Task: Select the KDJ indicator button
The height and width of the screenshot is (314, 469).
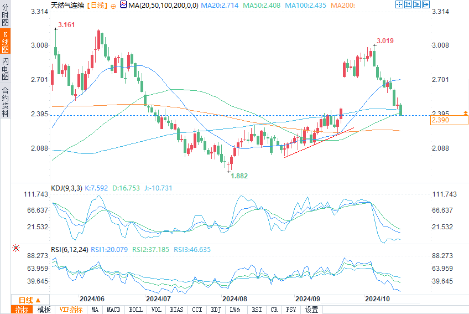Action: pyautogui.click(x=216, y=310)
